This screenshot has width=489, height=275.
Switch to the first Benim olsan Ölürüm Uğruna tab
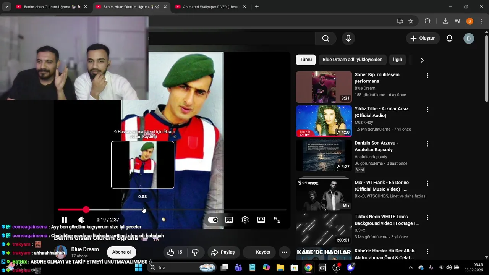coord(52,7)
